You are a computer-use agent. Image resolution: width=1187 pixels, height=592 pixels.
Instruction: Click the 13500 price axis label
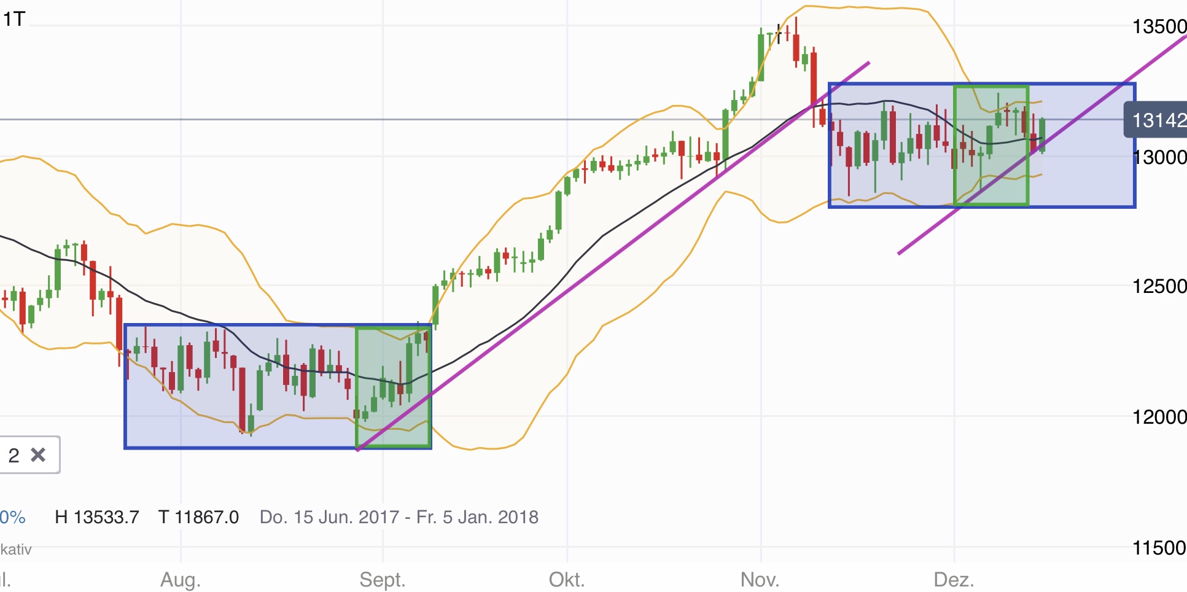tap(1159, 26)
